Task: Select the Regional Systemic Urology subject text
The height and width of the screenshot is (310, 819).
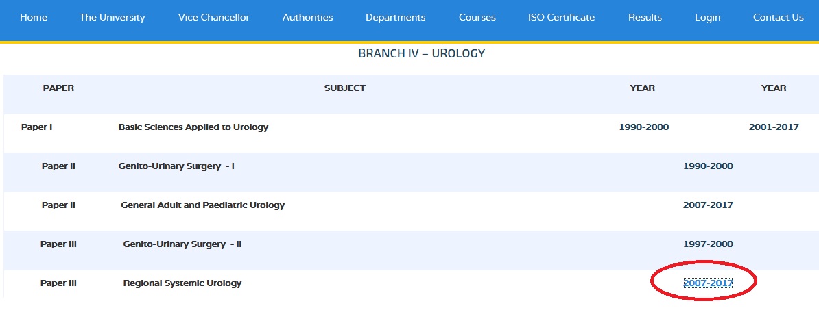Action: point(182,283)
